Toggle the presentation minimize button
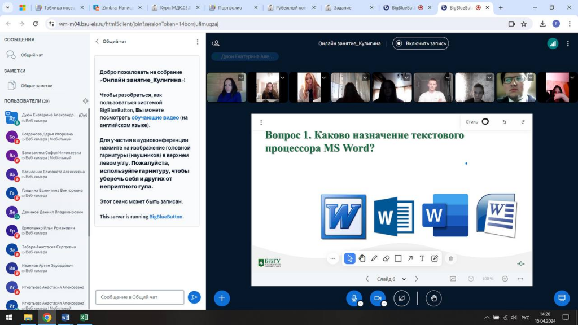The width and height of the screenshot is (578, 325). [x=562, y=298]
